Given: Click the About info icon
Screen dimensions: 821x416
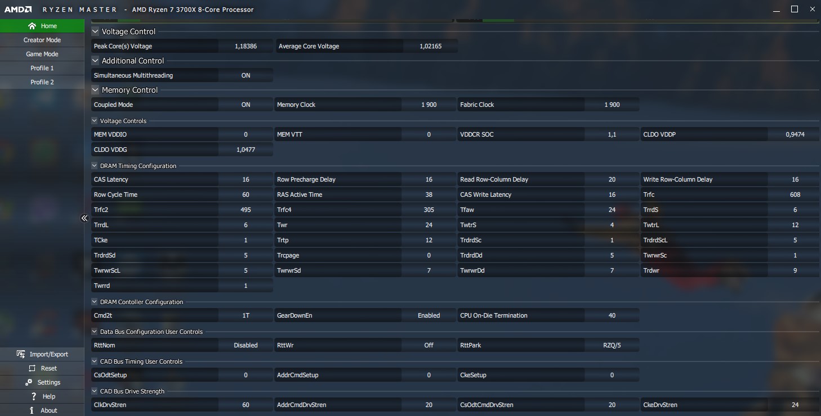Looking at the screenshot, I should pyautogui.click(x=32, y=410).
